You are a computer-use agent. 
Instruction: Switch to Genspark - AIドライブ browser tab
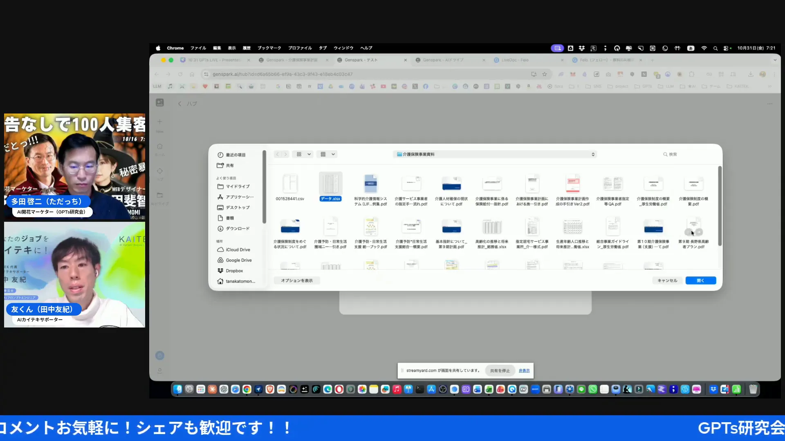click(443, 60)
